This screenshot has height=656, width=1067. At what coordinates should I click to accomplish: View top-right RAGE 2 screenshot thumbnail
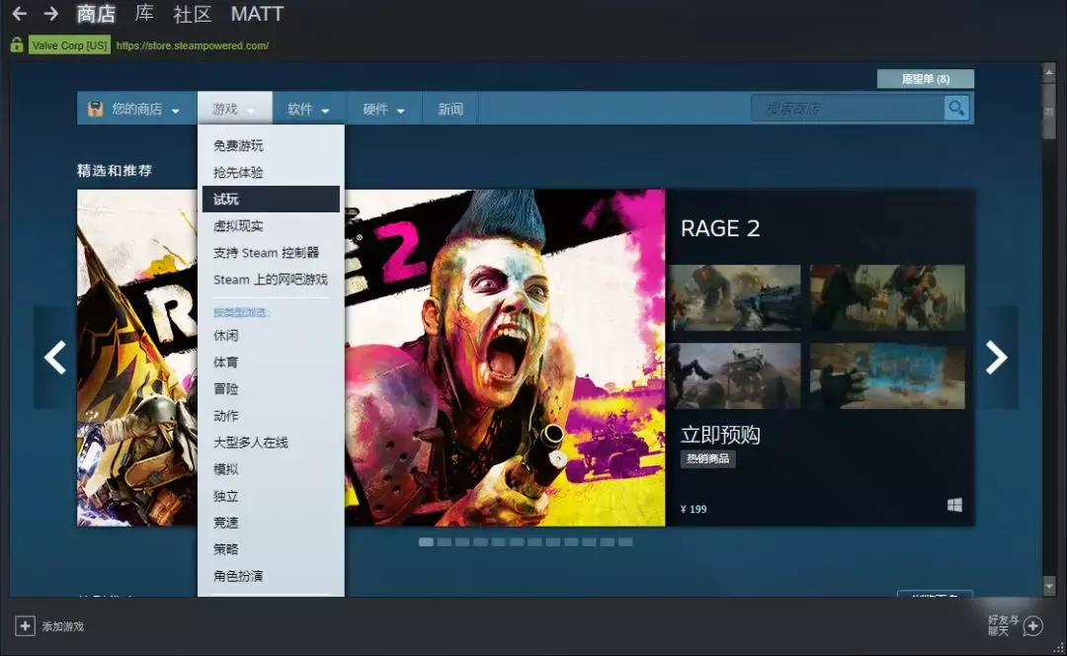point(887,298)
